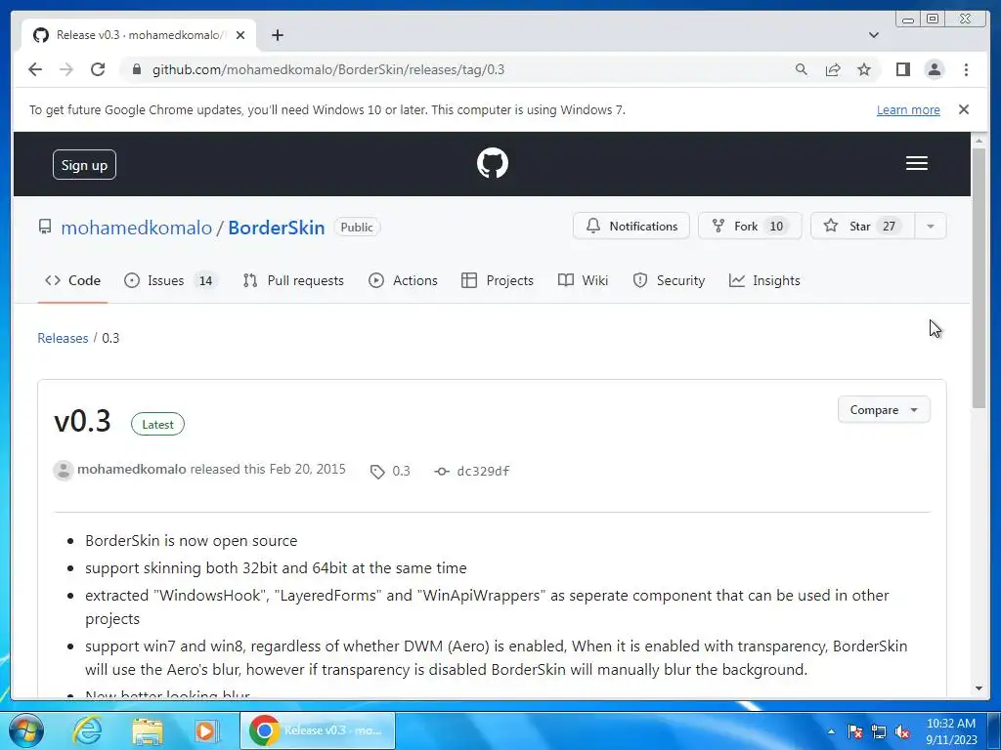Close the Release v0.3 tab
The height and width of the screenshot is (750, 1001).
point(240,35)
